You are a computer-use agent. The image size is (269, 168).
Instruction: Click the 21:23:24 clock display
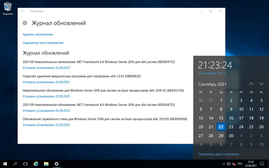tap(215, 65)
